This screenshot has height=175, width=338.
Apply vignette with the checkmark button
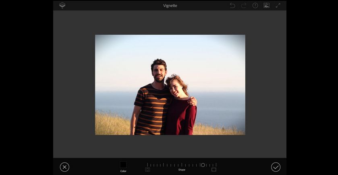276,167
